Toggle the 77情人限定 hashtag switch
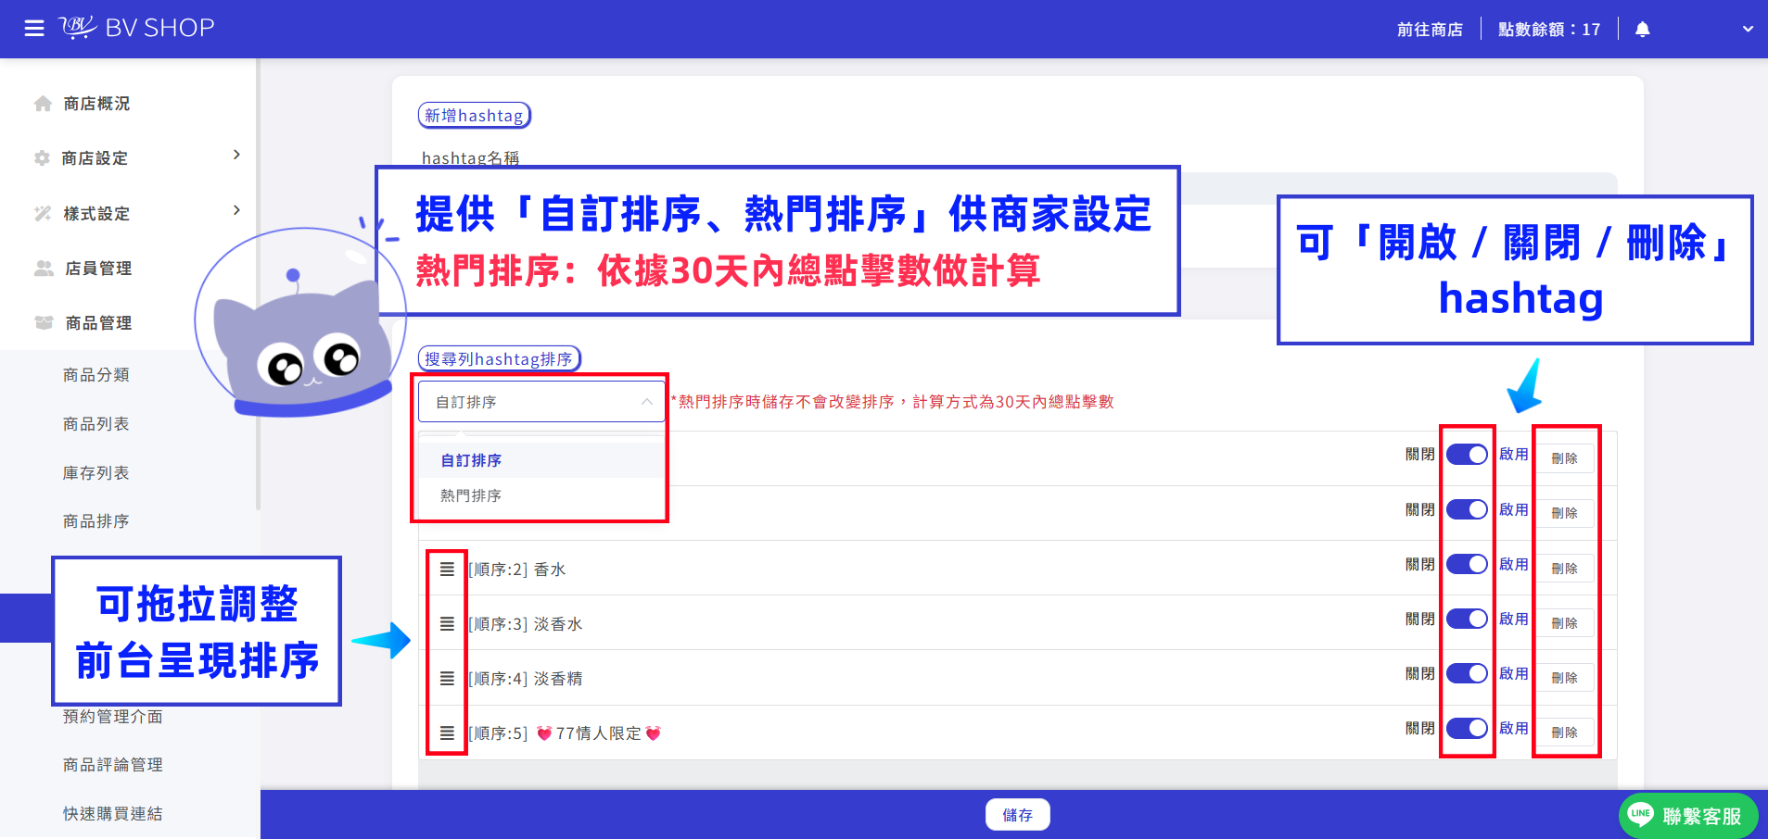 1467,728
